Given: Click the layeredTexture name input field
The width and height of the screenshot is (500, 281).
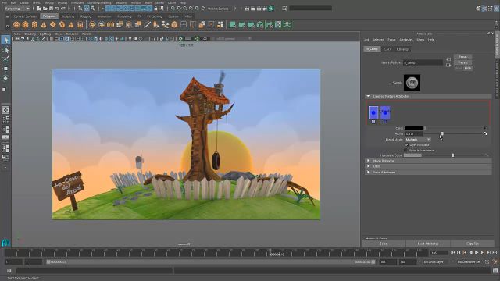Looking at the screenshot, I should pos(423,62).
